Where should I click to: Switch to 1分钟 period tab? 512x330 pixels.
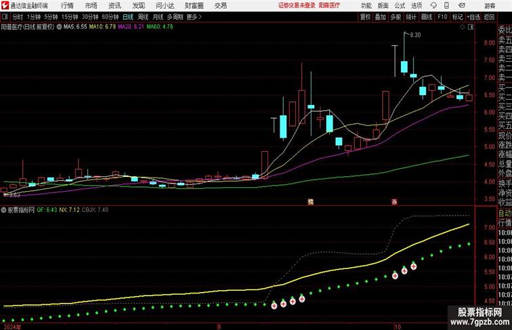pos(34,17)
